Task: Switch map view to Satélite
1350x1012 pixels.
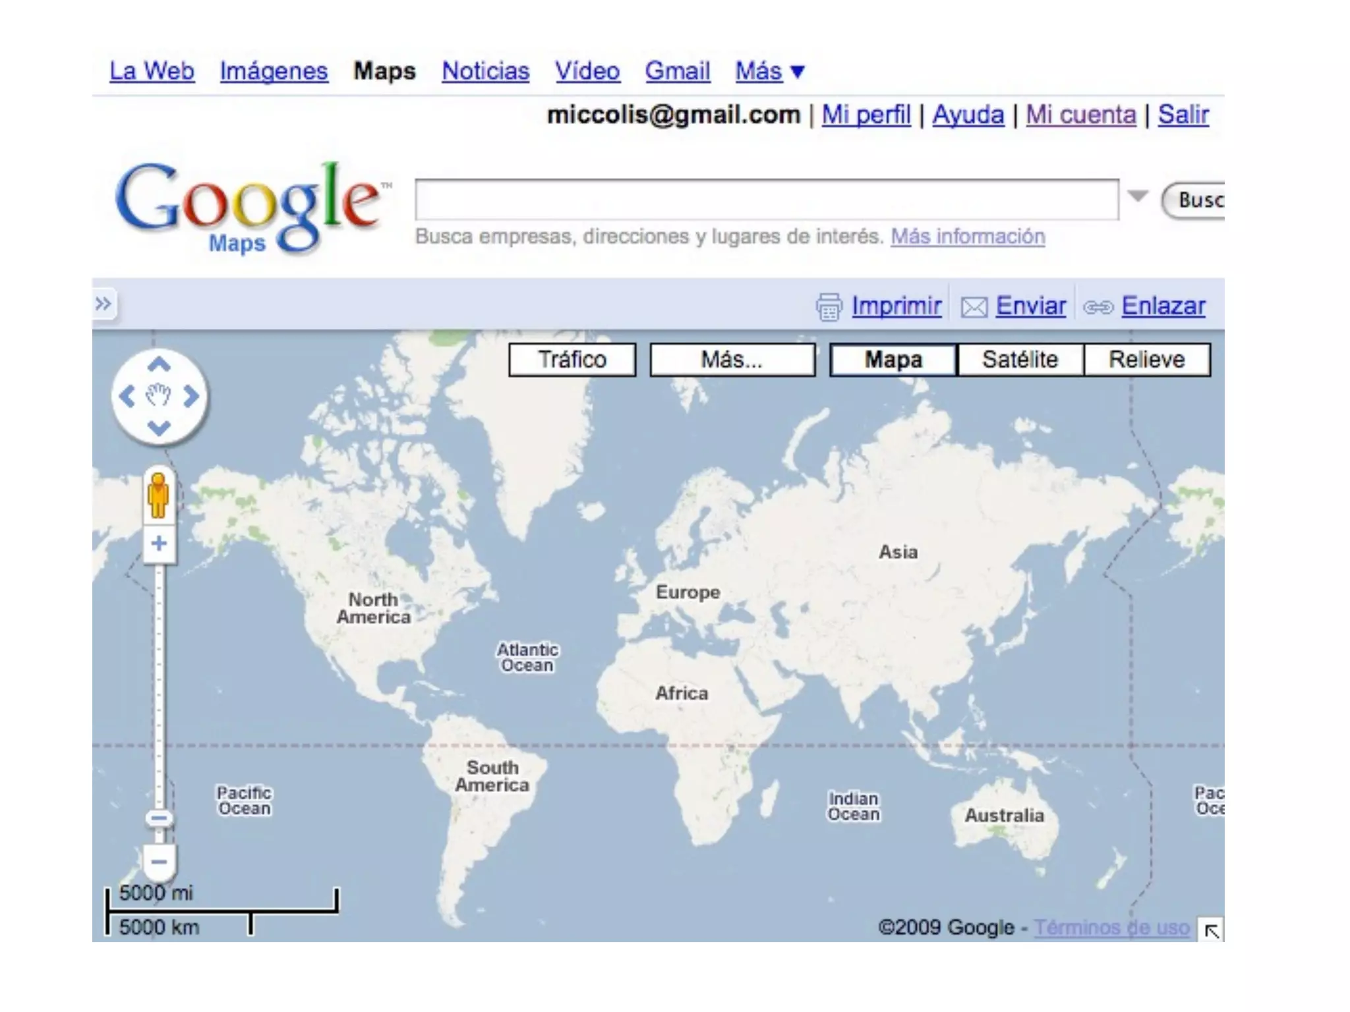Action: 1020,360
